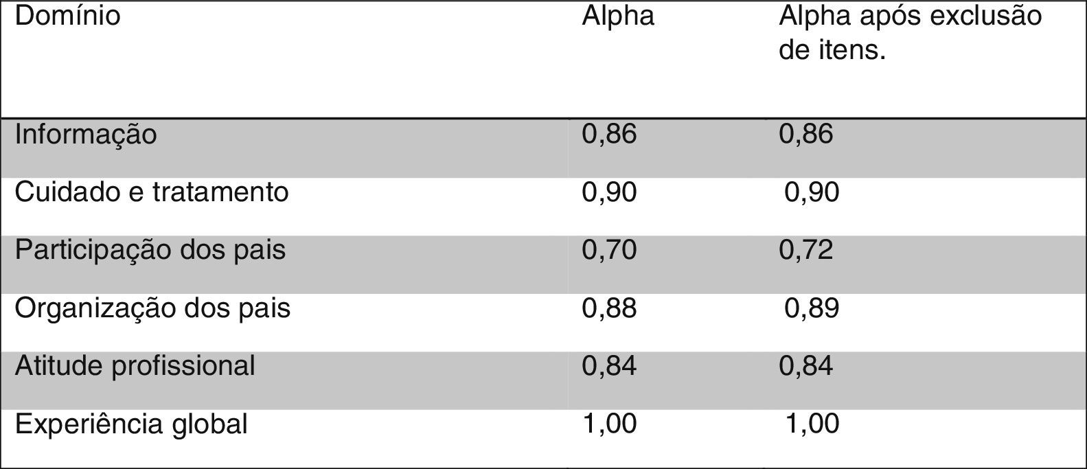Select the 0,72 after-exclusion value
Screen dimensions: 1087x469
806,250
